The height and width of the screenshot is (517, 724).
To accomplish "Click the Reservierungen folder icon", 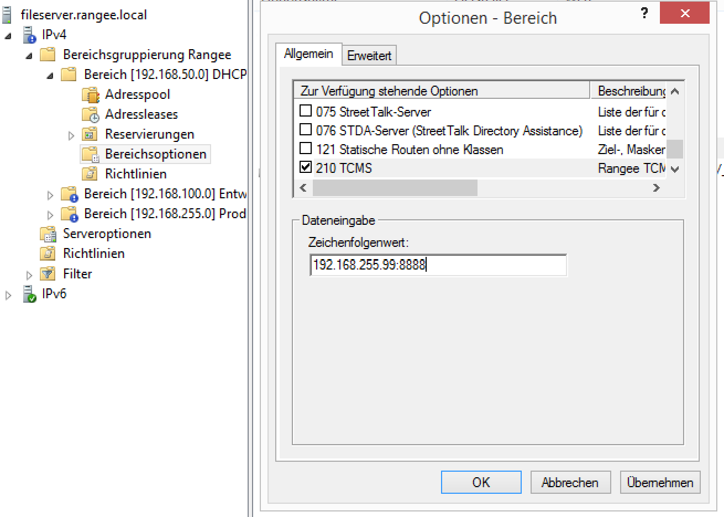I will pos(90,134).
